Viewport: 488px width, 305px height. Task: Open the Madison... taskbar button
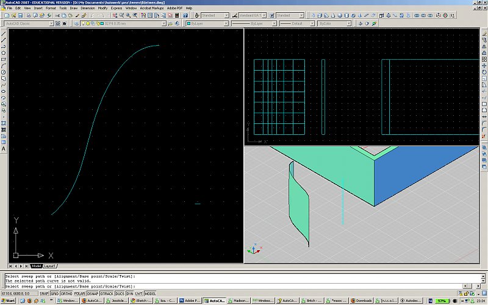[x=239, y=301]
